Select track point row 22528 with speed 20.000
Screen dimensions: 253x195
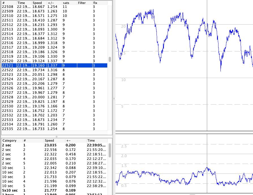tap(54, 97)
